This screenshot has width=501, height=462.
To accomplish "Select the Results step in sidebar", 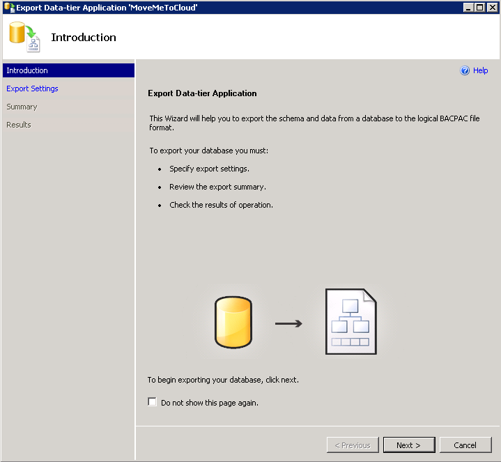I will coord(19,125).
